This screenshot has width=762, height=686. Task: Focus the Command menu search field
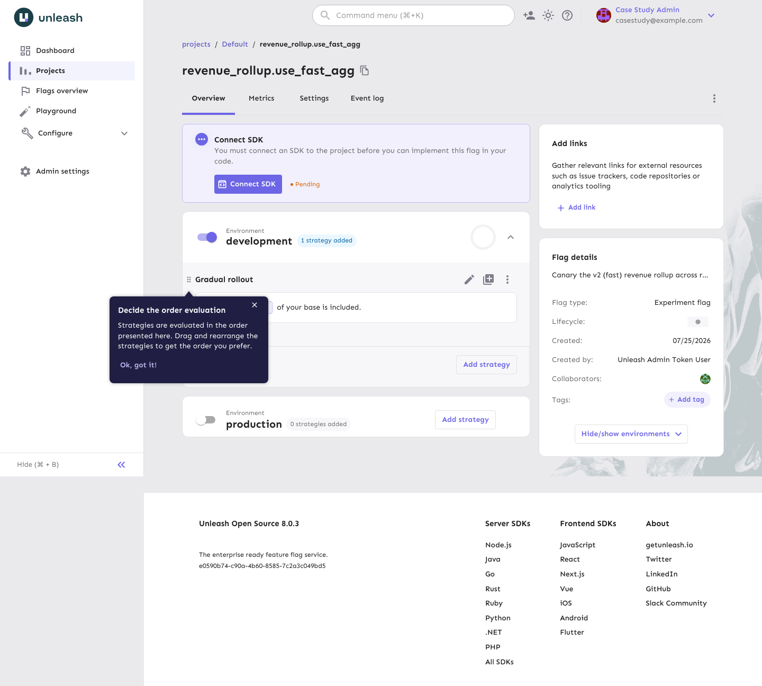[413, 15]
